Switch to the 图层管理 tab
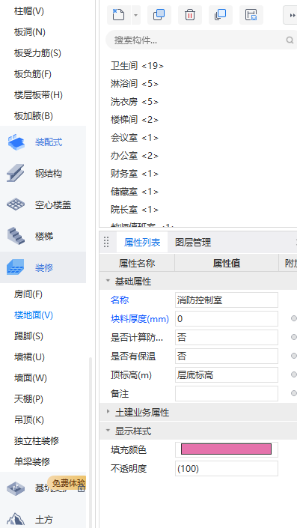The image size is (297, 528). 193,242
